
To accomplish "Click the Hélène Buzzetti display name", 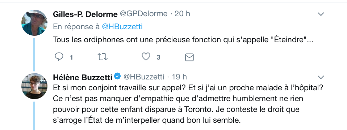I will pos(83,77).
